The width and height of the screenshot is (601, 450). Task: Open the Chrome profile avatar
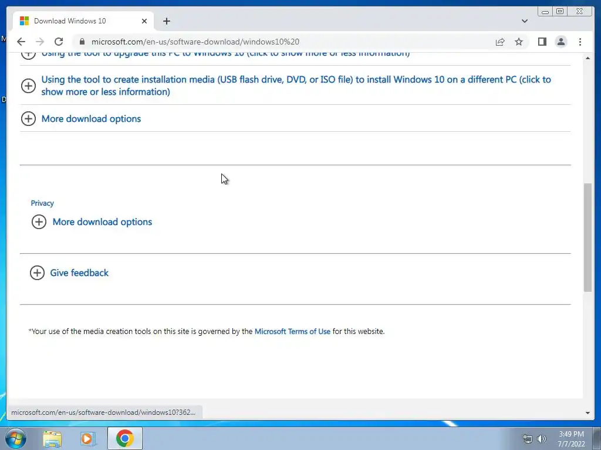click(x=561, y=42)
